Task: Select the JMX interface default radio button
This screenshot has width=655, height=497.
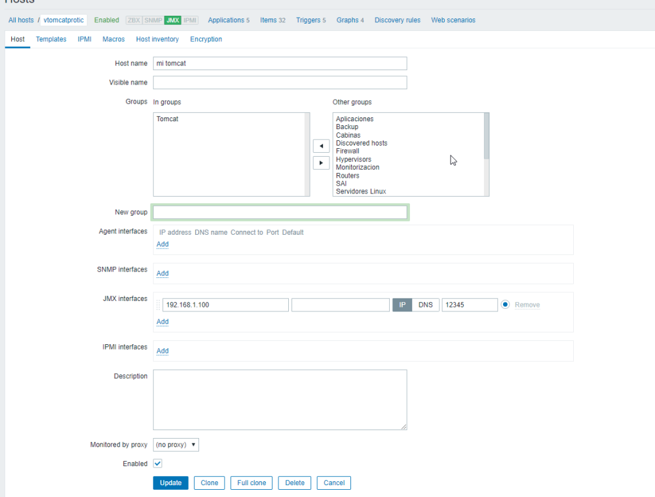Action: pyautogui.click(x=505, y=305)
